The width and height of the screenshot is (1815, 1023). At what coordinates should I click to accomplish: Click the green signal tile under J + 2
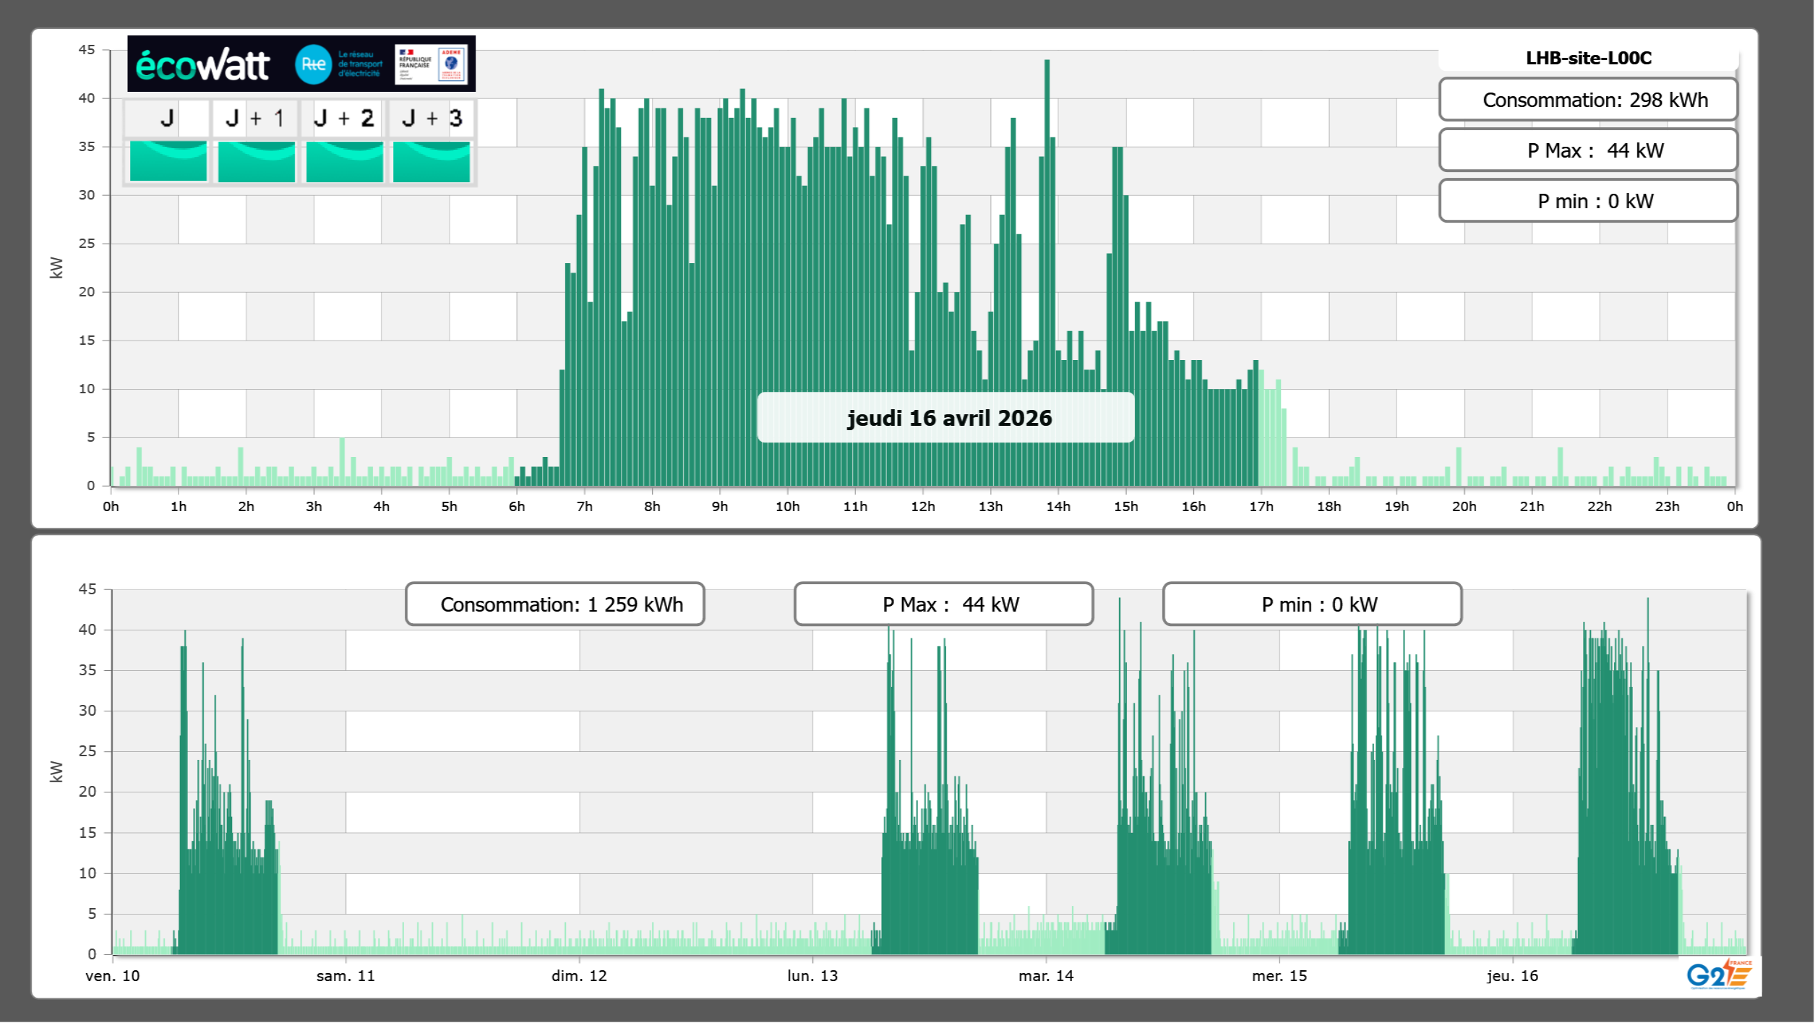pos(345,161)
